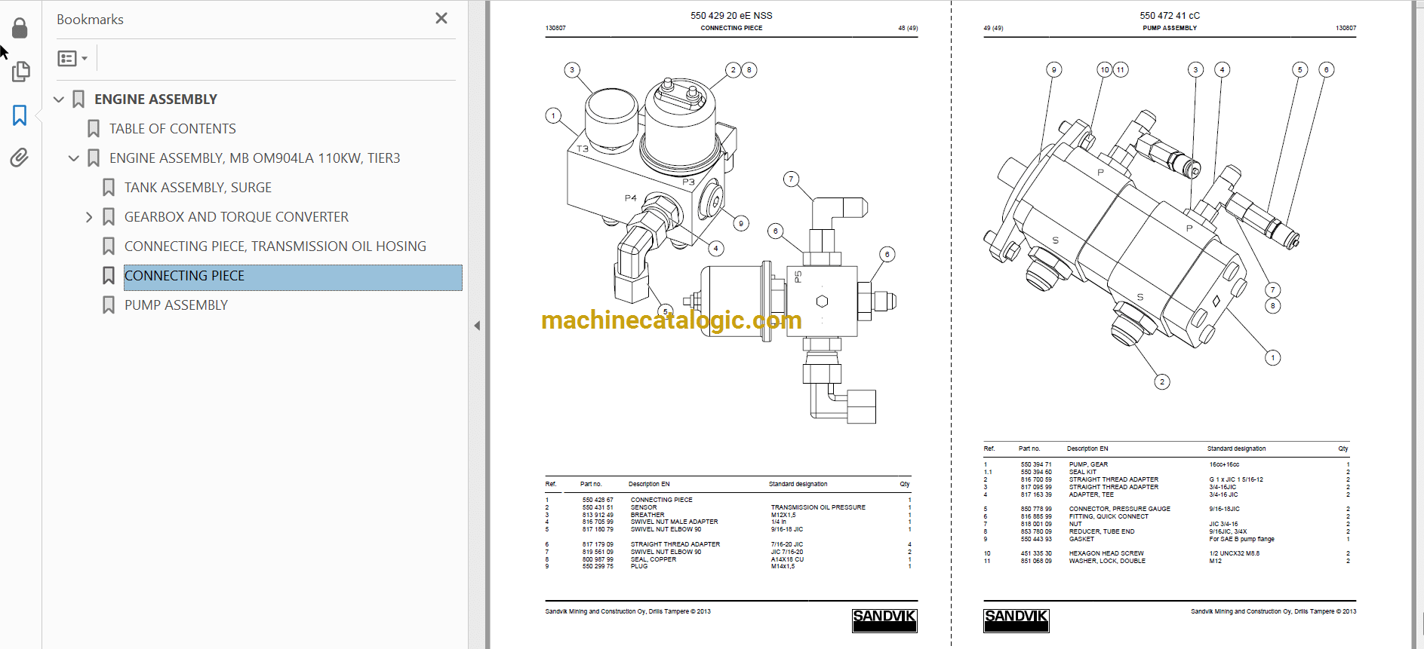This screenshot has height=649, width=1424.
Task: Expand GEARBOX AND TORQUE CONVERTER bookmark
Action: (89, 217)
